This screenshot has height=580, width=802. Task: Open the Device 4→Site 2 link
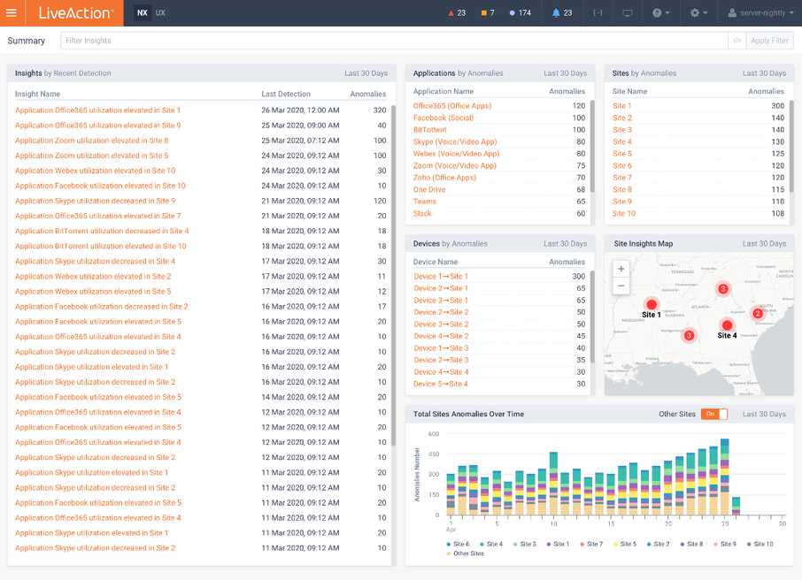point(441,336)
